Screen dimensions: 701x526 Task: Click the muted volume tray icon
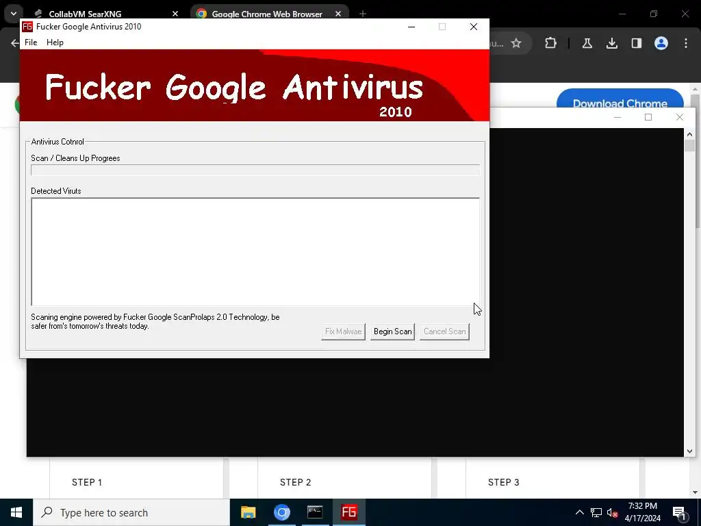click(612, 512)
